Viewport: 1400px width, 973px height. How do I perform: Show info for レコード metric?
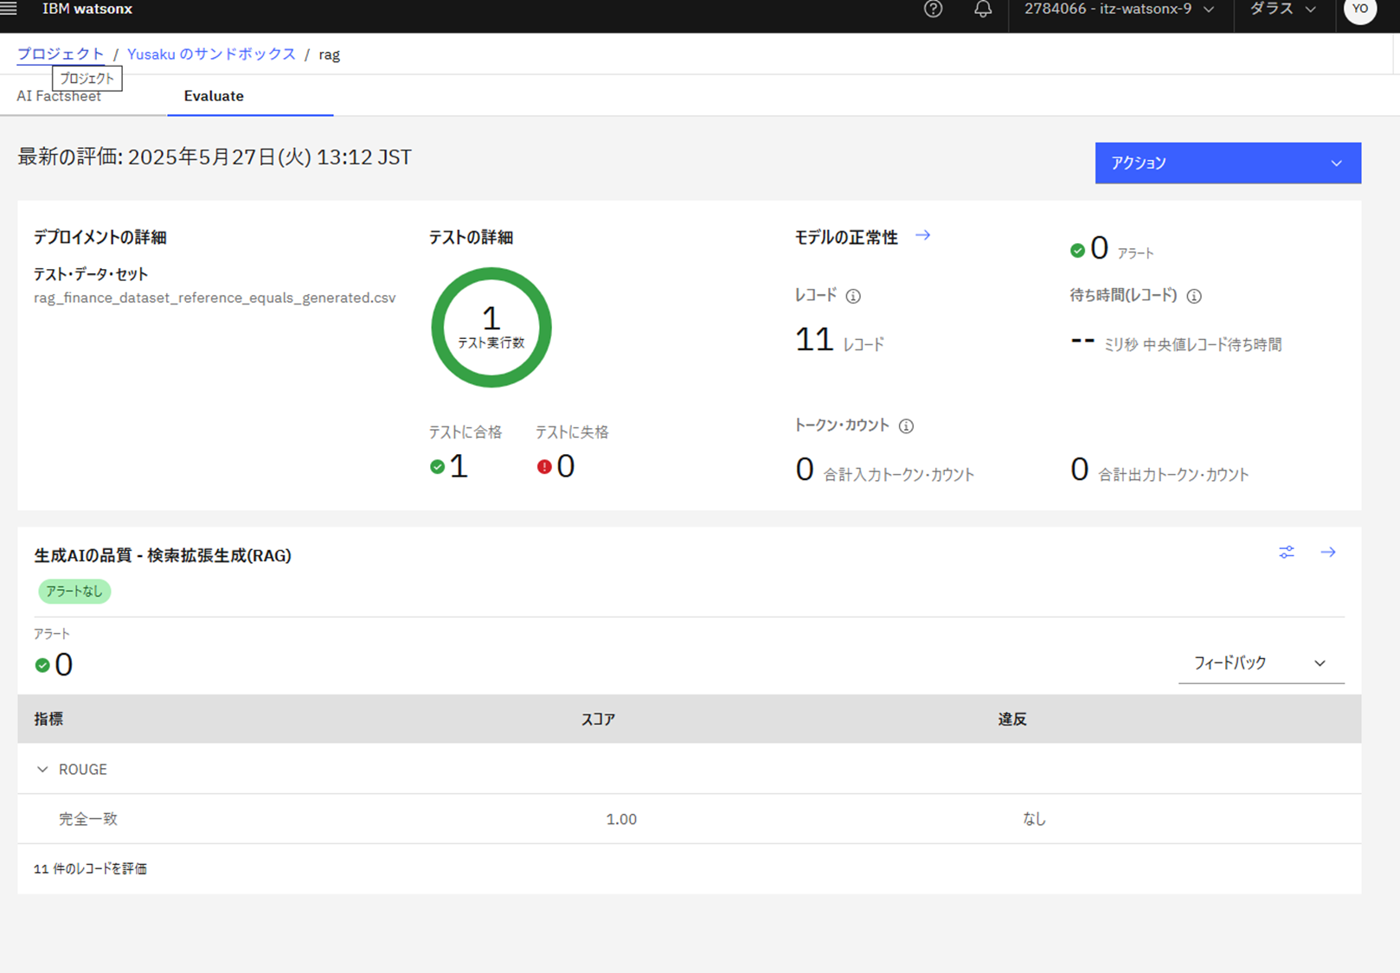click(x=853, y=296)
